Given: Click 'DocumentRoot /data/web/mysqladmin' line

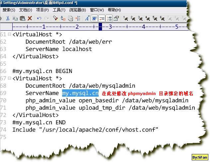Looking at the screenshot, I should pyautogui.click(x=80, y=86).
